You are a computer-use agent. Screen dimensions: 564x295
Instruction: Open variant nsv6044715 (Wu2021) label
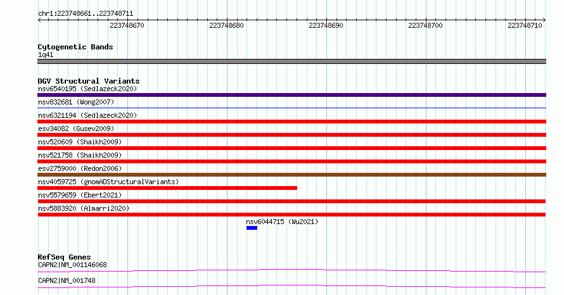(282, 222)
